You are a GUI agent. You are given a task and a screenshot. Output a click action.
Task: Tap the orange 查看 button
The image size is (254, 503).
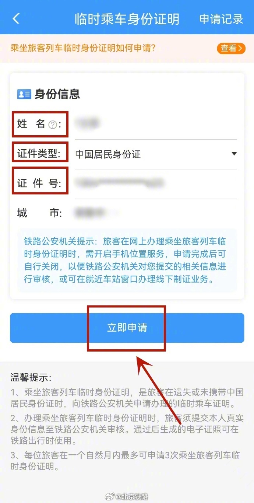231,48
